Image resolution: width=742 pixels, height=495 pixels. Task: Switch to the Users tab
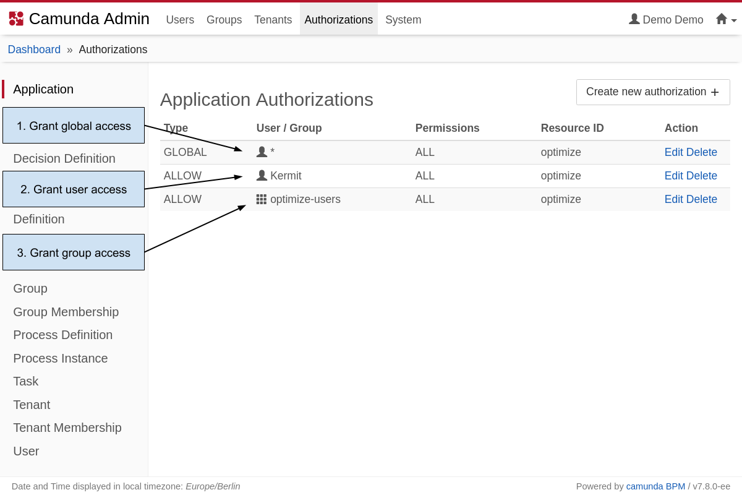tap(180, 19)
